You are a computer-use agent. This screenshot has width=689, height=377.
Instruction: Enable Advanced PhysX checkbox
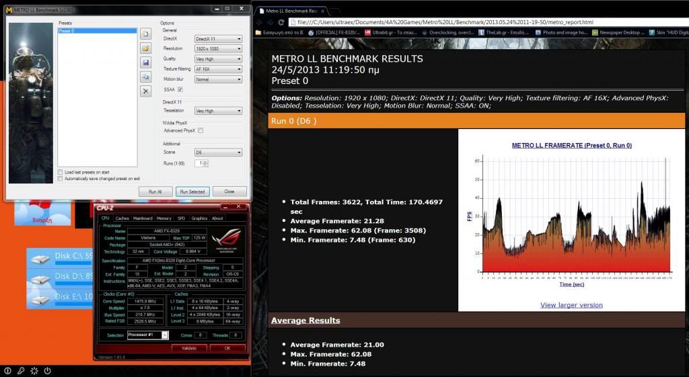coord(201,130)
